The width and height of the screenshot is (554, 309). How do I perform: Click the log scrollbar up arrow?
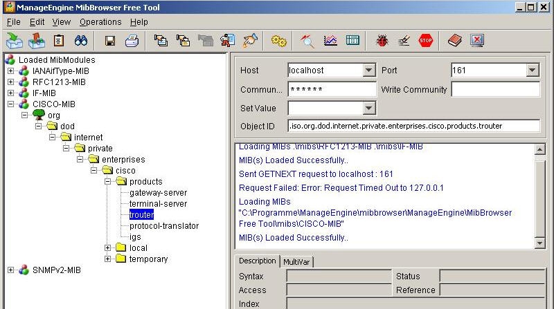pos(539,150)
